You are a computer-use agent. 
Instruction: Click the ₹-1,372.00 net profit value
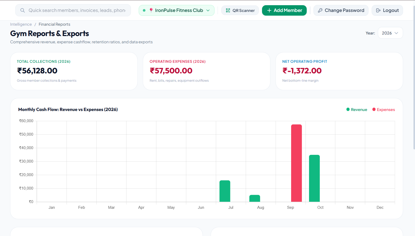pyautogui.click(x=302, y=71)
